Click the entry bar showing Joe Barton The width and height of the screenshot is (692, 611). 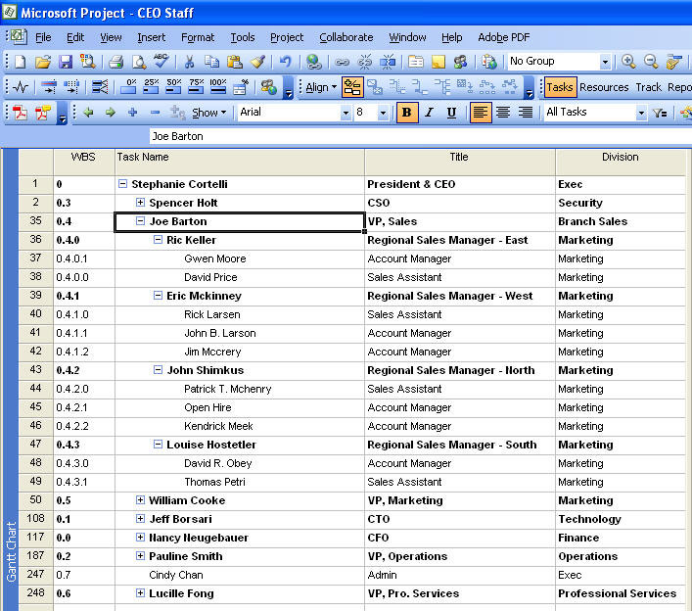[x=420, y=136]
